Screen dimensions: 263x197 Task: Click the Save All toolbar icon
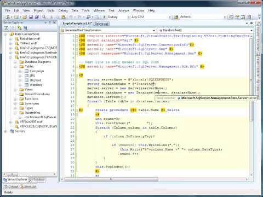(37, 17)
